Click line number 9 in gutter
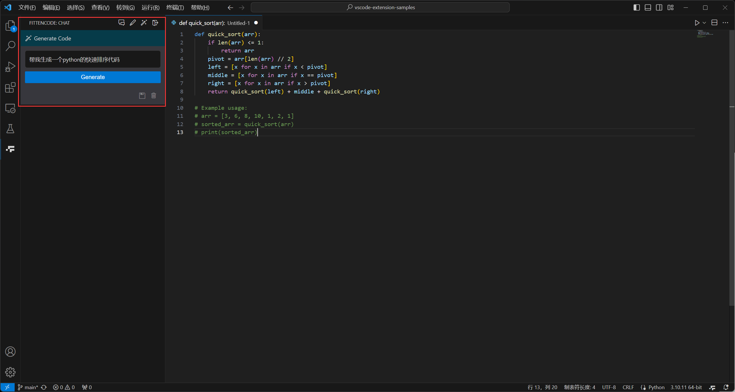 pyautogui.click(x=181, y=100)
